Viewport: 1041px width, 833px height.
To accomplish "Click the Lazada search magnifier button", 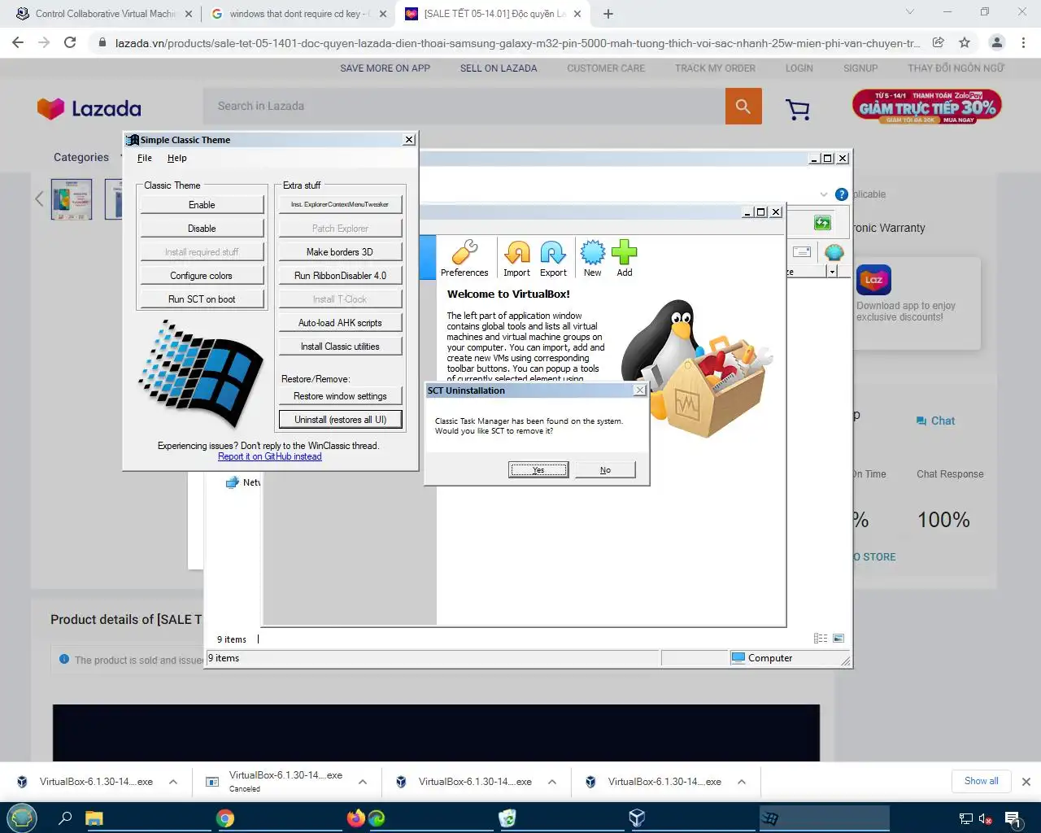I will click(743, 106).
